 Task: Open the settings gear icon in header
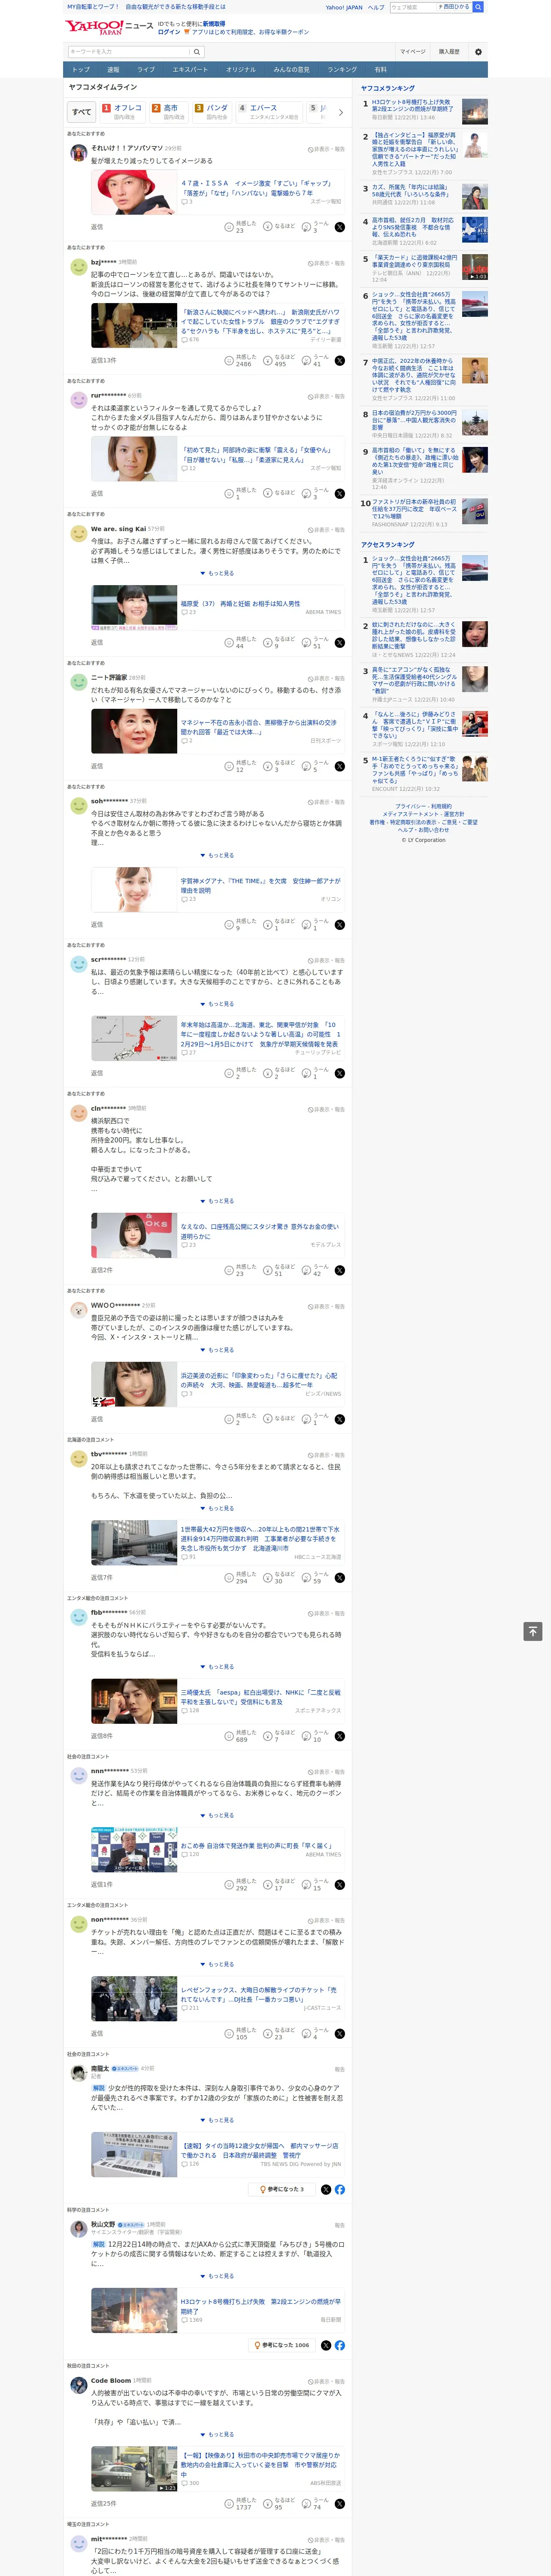[x=478, y=52]
